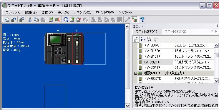The height and width of the screenshot is (110, 219).
Task: Select KV-C64T* unit in list
Action: click(175, 68)
